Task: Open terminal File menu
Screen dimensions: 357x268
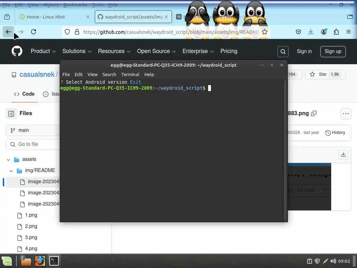Action: 66,75
